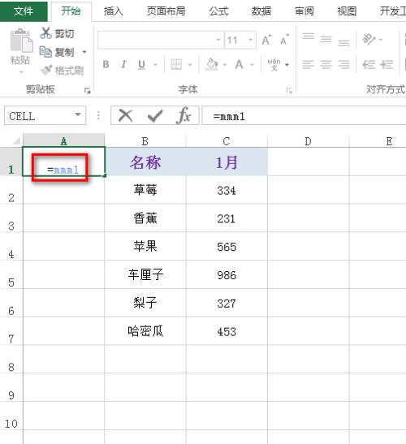Open the 文件 menu button
Screen dimensions: 406x444
tap(24, 11)
